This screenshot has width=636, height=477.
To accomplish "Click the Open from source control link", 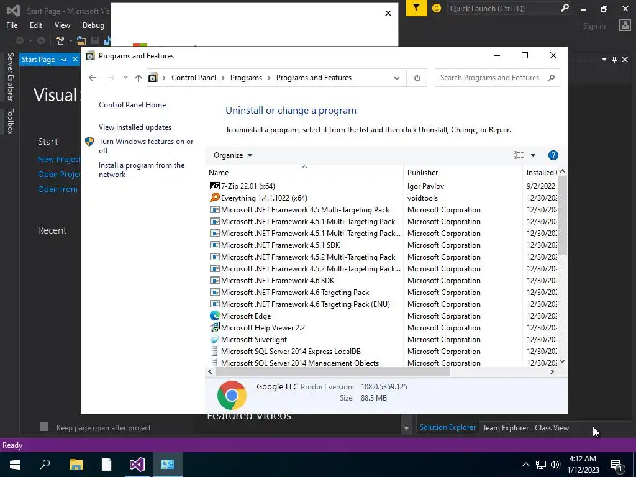I will click(x=58, y=189).
